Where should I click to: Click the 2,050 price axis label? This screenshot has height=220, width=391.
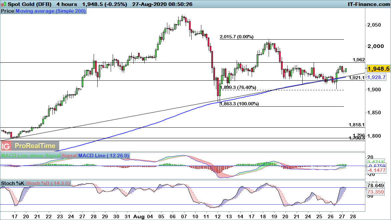[x=374, y=25]
